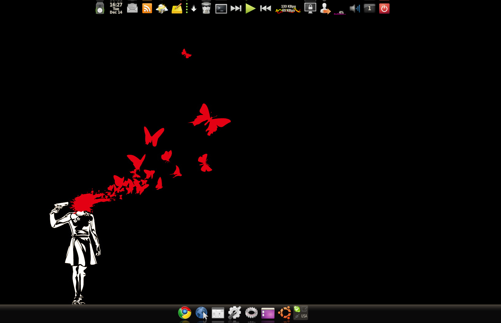Viewport: 501px width, 323px height.
Task: Open the trash bin showing 6 items
Action: (x=206, y=8)
